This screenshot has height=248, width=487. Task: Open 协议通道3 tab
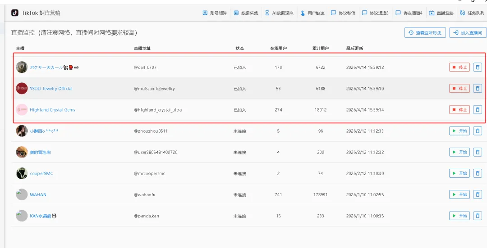376,13
